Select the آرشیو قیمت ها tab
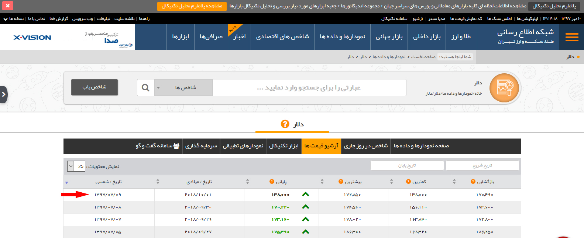This screenshot has height=238, width=584. (x=321, y=146)
